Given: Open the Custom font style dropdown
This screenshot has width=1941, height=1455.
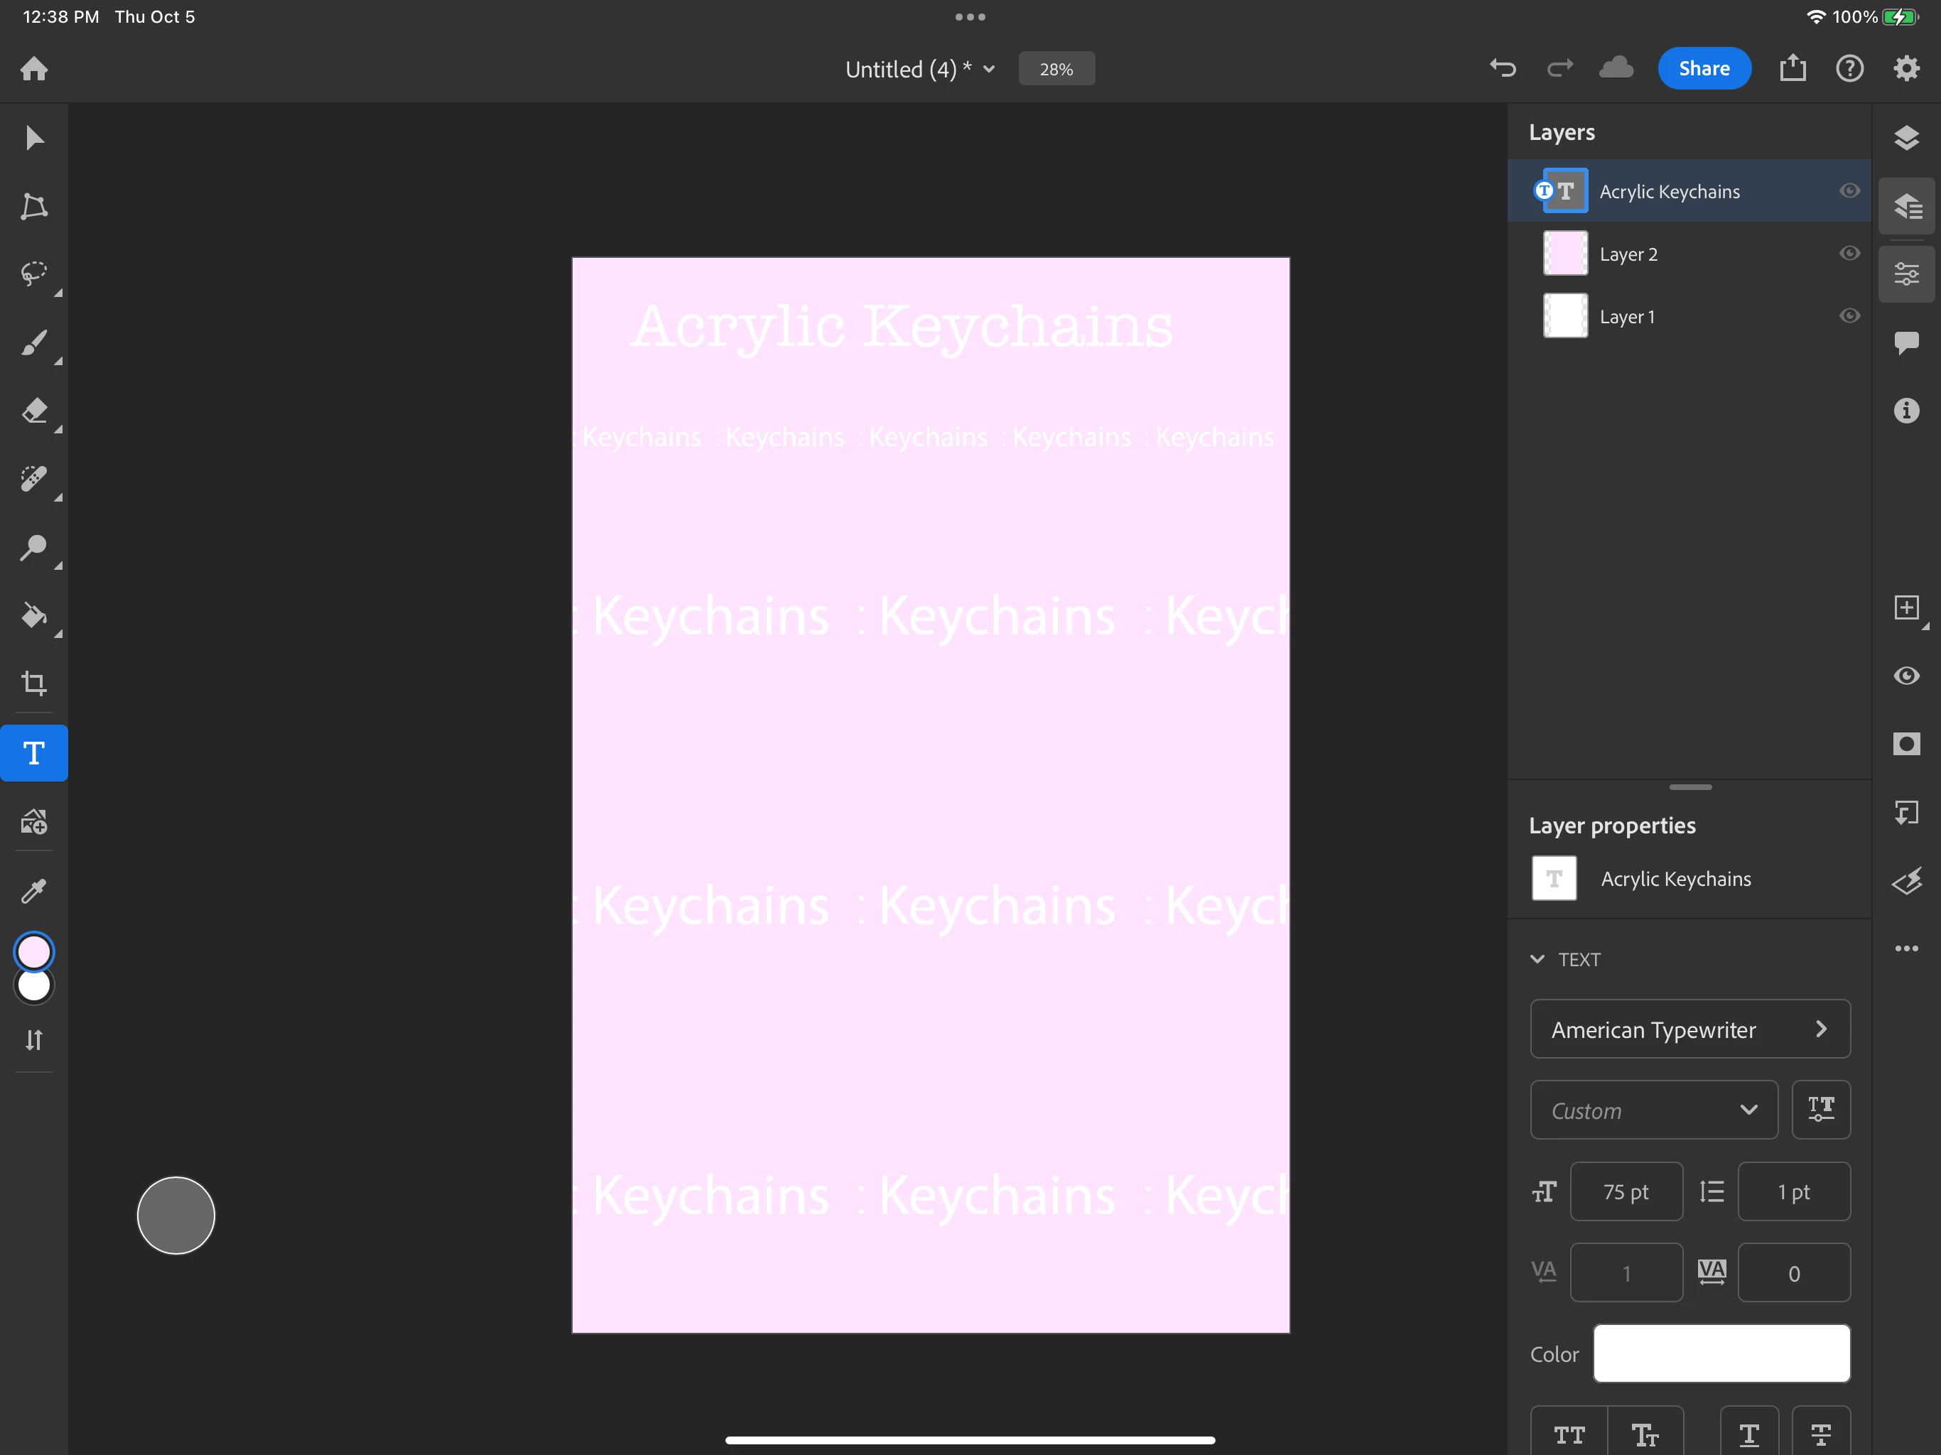Looking at the screenshot, I should [x=1653, y=1110].
